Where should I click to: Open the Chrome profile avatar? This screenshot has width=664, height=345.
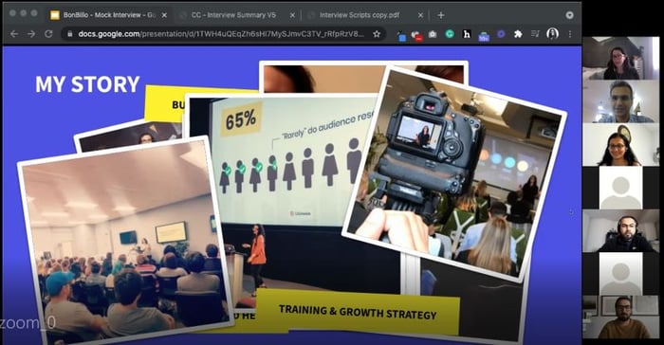pos(552,34)
